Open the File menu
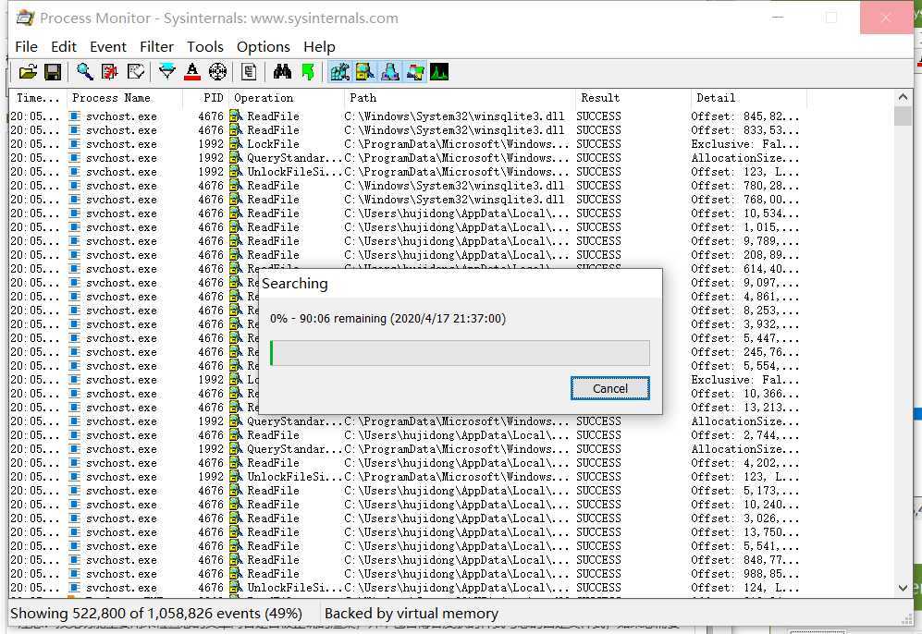 (27, 46)
